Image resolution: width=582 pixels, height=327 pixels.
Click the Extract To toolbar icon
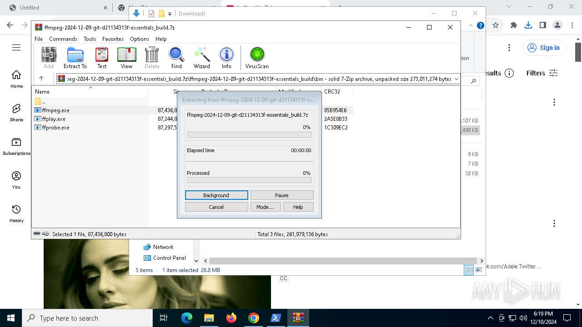pyautogui.click(x=75, y=58)
